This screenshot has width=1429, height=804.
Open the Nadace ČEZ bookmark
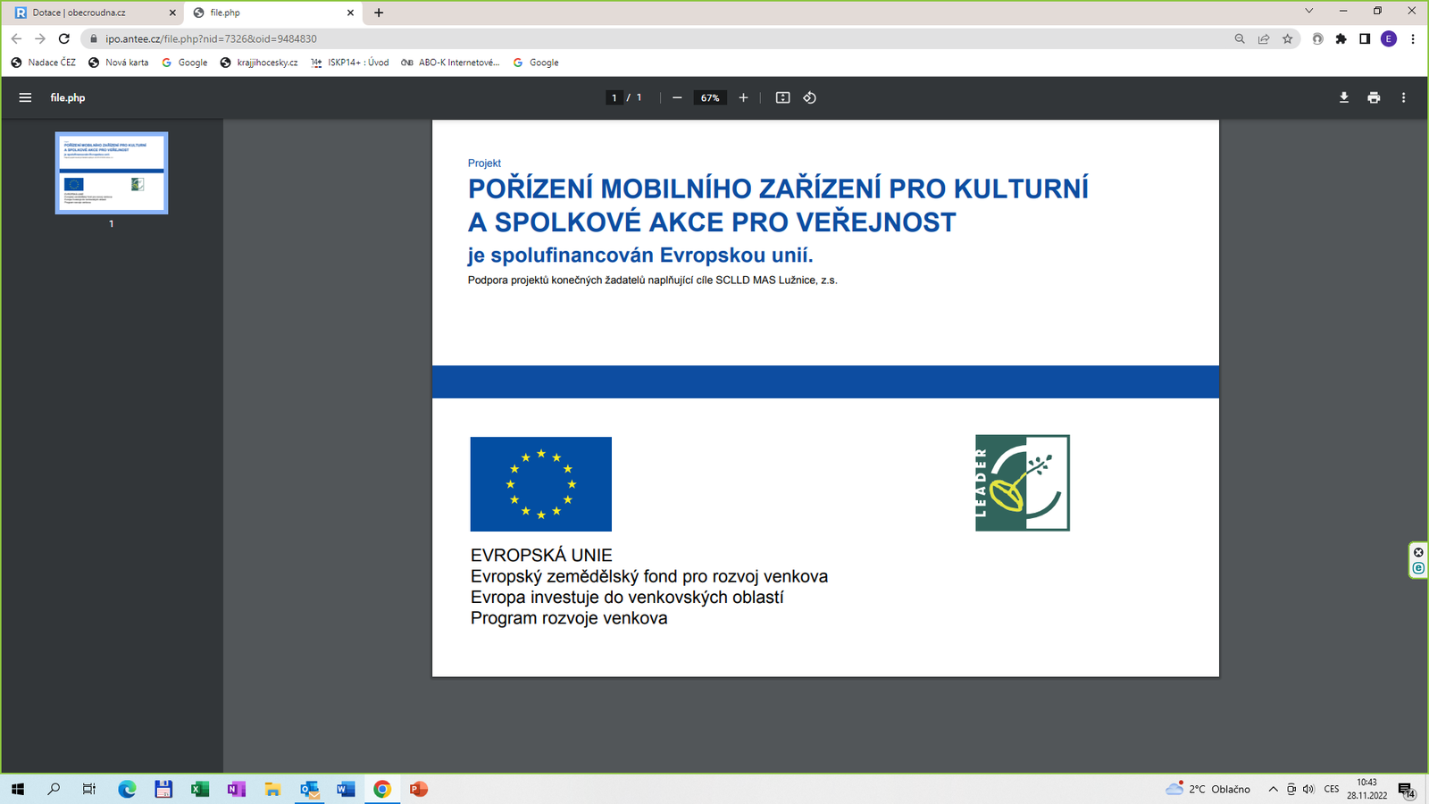pos(43,63)
